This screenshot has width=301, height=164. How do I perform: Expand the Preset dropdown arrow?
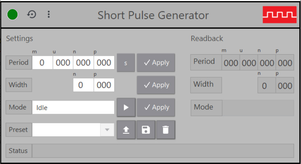click(x=107, y=130)
